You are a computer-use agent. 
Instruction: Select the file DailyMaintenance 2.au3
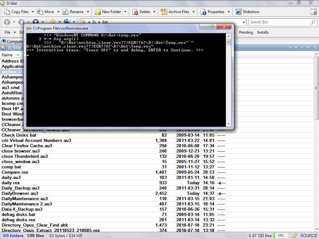pyautogui.click(x=27, y=204)
